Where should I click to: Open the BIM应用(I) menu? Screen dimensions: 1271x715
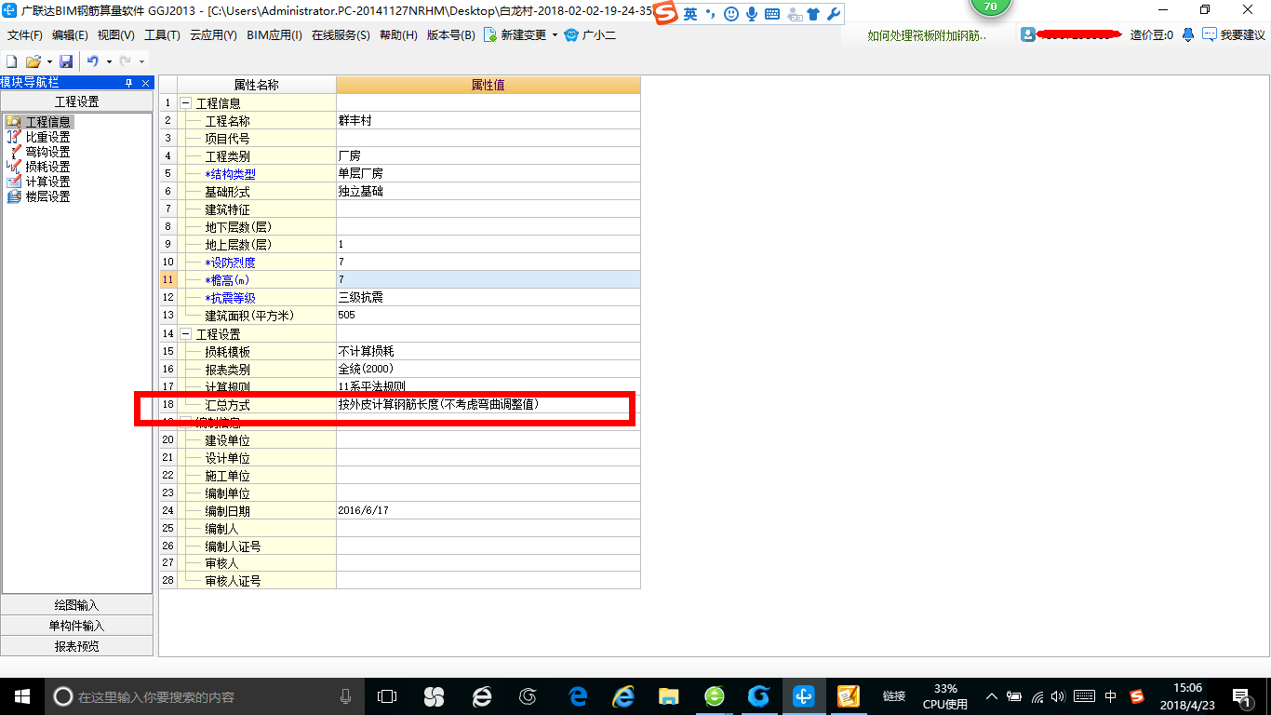(274, 35)
